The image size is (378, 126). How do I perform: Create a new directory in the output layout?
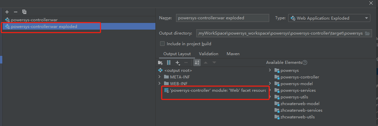(x=160, y=63)
